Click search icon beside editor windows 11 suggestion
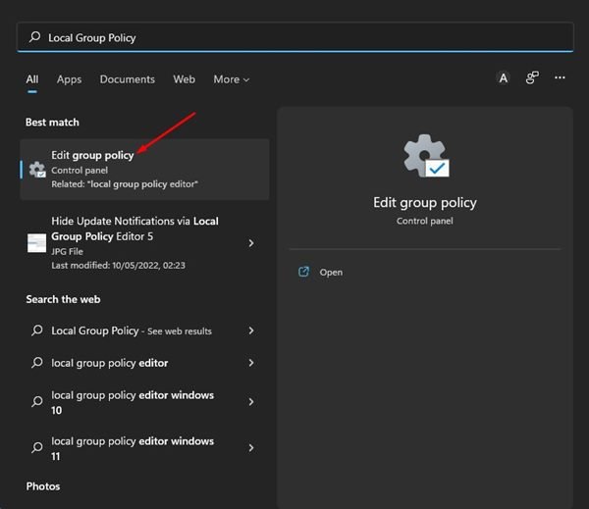Viewport: 589px width, 509px height. pyautogui.click(x=37, y=447)
